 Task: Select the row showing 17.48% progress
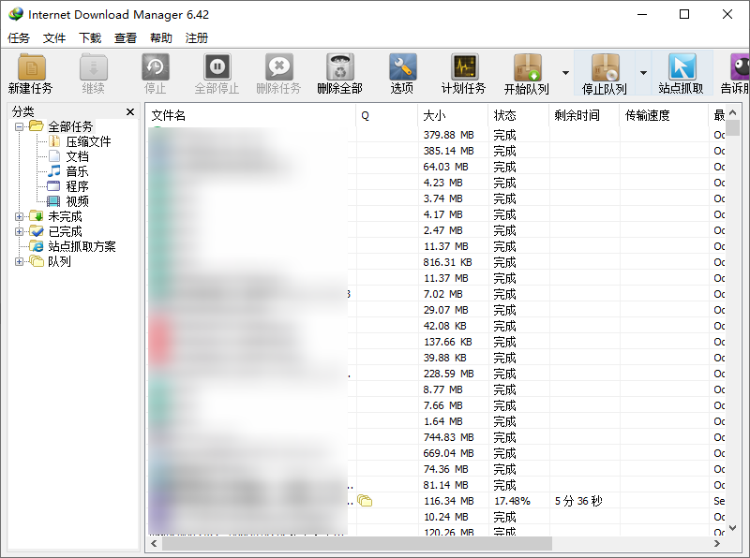pos(436,501)
